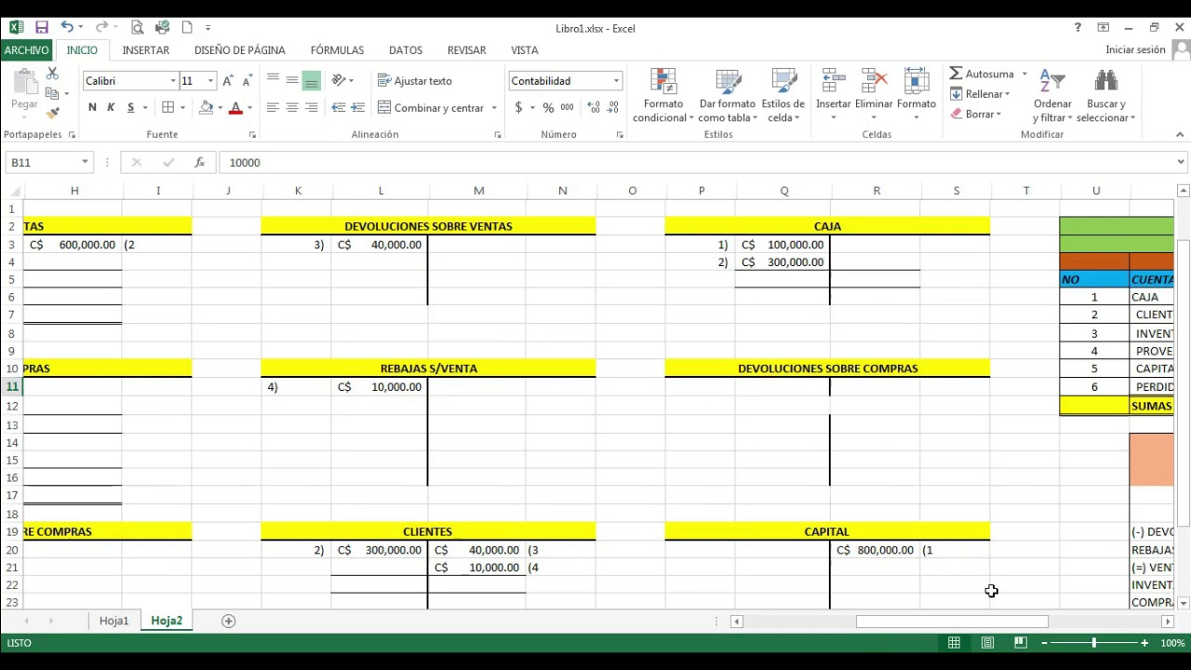The height and width of the screenshot is (670, 1191).
Task: Open Formato condicional menu
Action: pyautogui.click(x=663, y=95)
